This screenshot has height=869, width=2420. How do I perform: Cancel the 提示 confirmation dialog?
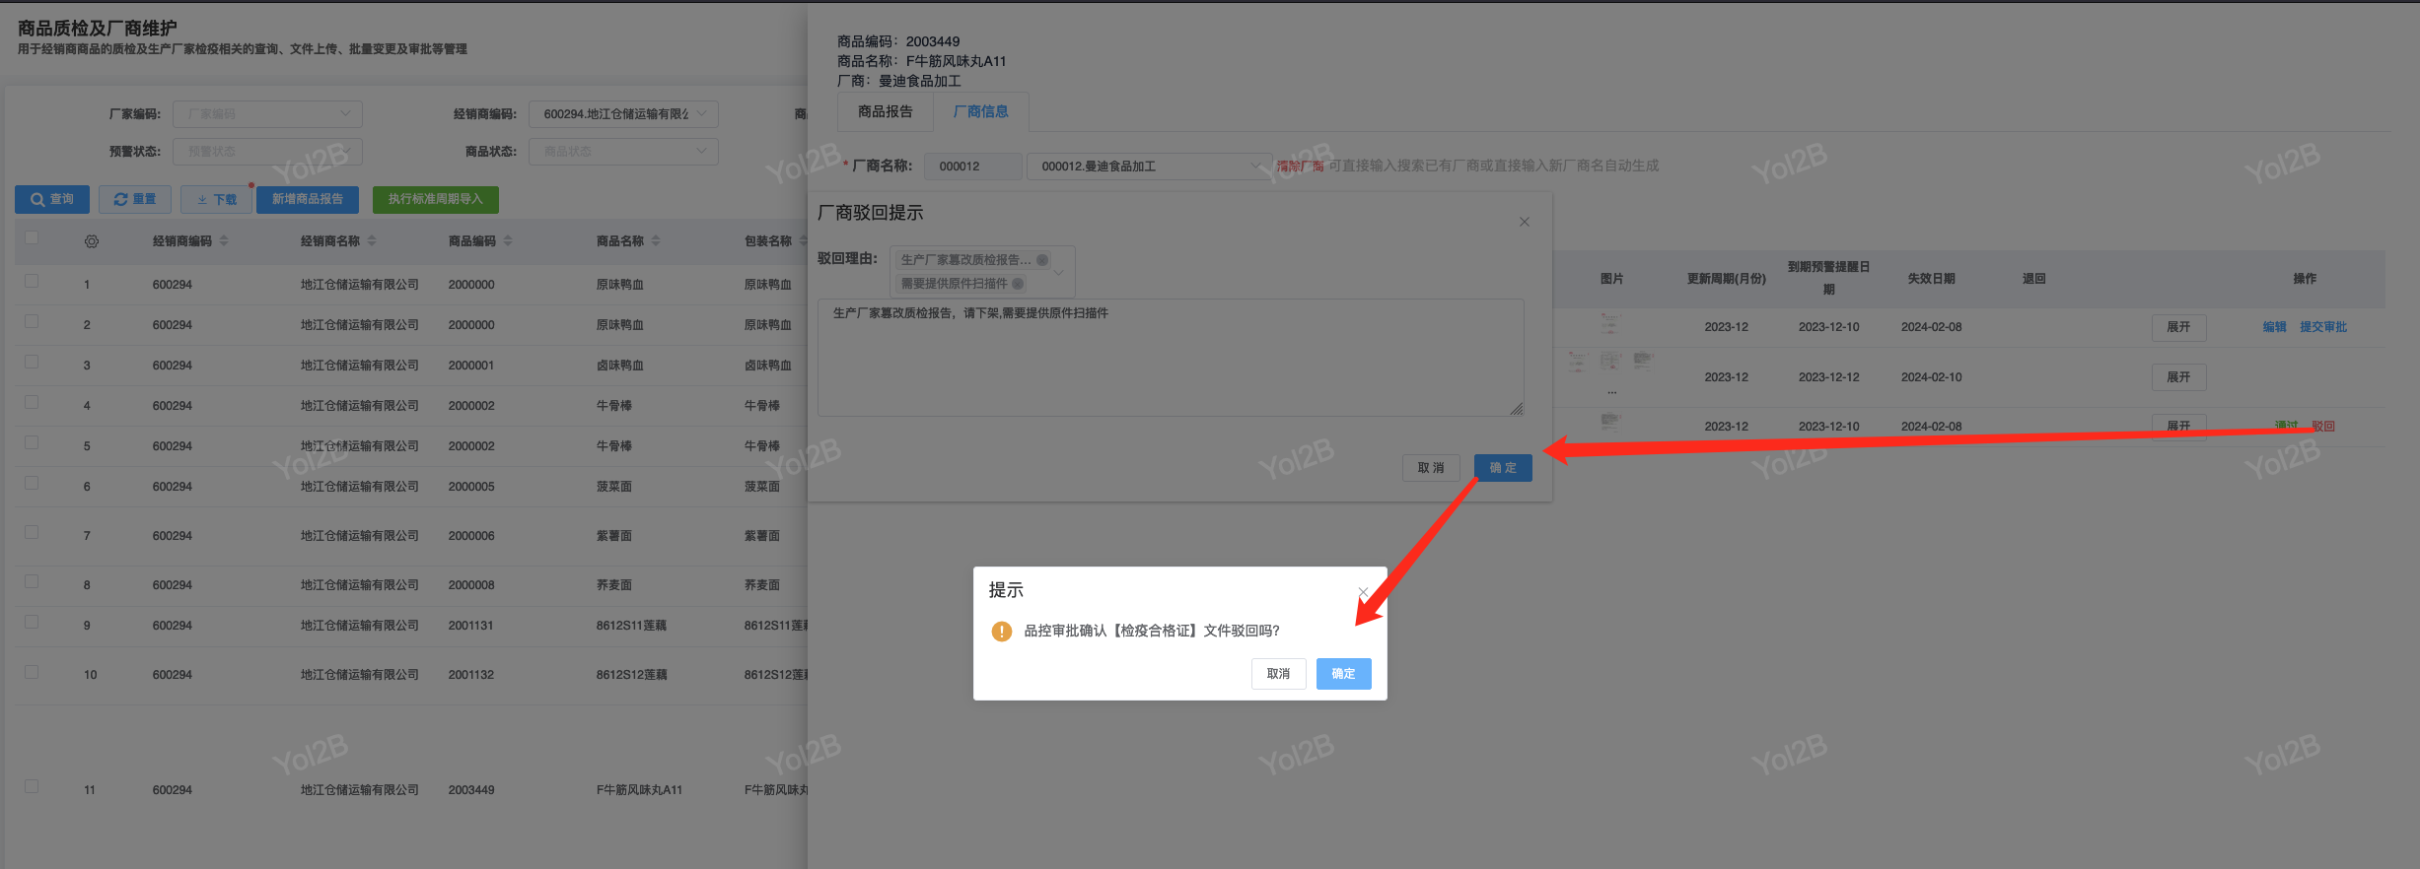1278,674
